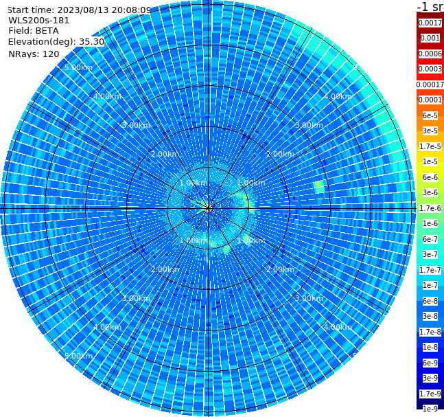444x417 pixels.
Task: Pick the 3e-6 colorbar tick label
Action: [x=430, y=192]
